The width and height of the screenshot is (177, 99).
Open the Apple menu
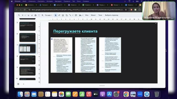coord(12,1)
